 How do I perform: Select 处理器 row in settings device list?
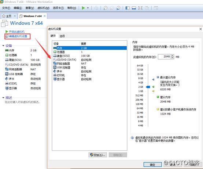(x=90, y=52)
